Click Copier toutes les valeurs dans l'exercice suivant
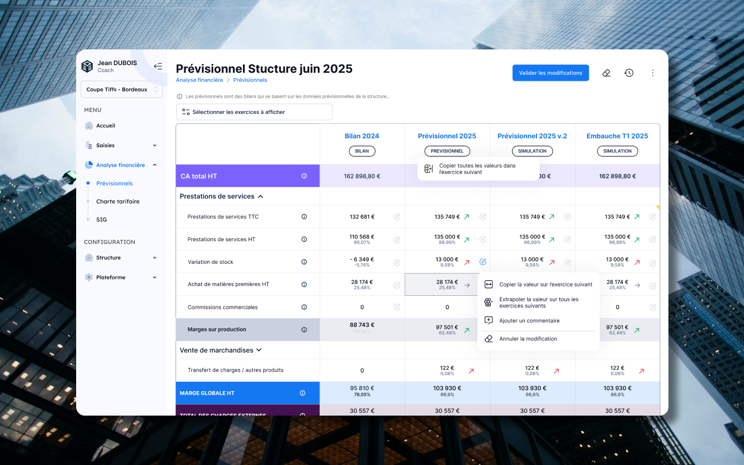Screen dimensions: 744x465 478,169
